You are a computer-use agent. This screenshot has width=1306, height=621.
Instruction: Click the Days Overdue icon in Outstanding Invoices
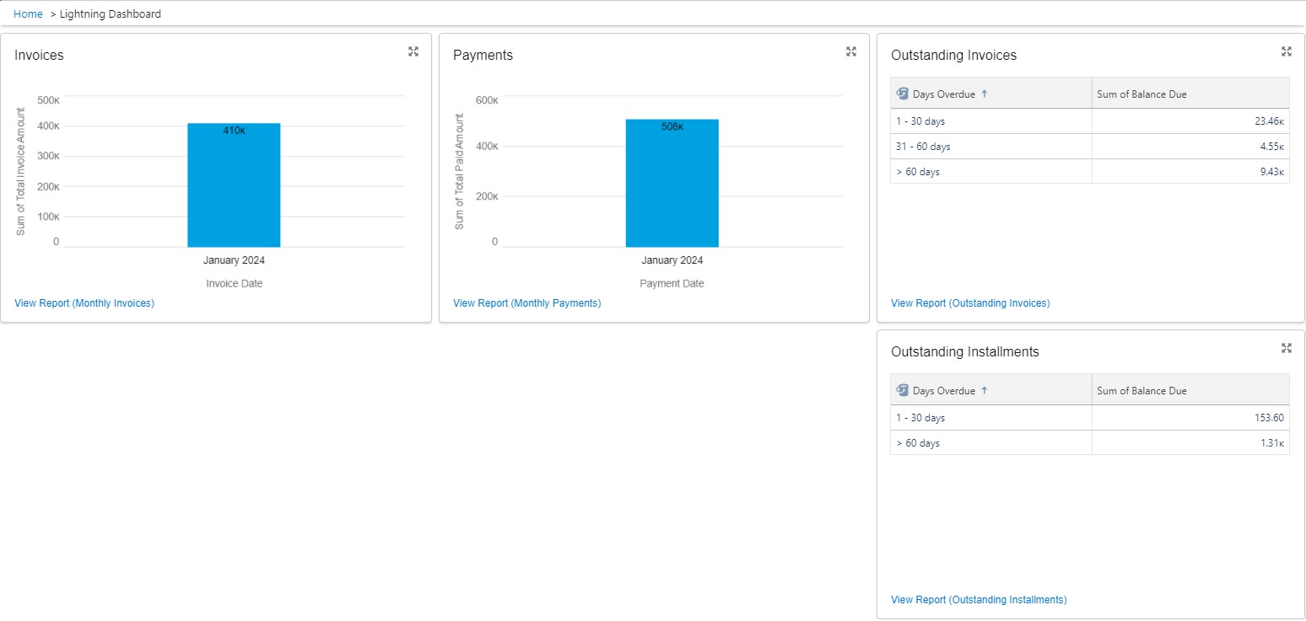point(903,94)
